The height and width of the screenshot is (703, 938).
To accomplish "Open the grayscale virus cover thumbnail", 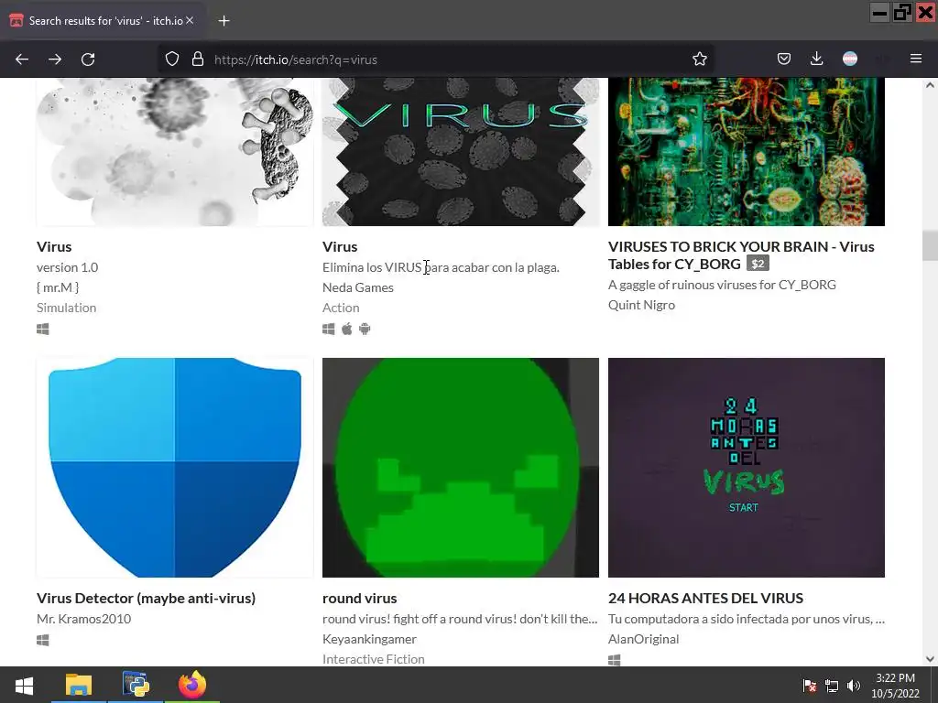I will pyautogui.click(x=175, y=152).
